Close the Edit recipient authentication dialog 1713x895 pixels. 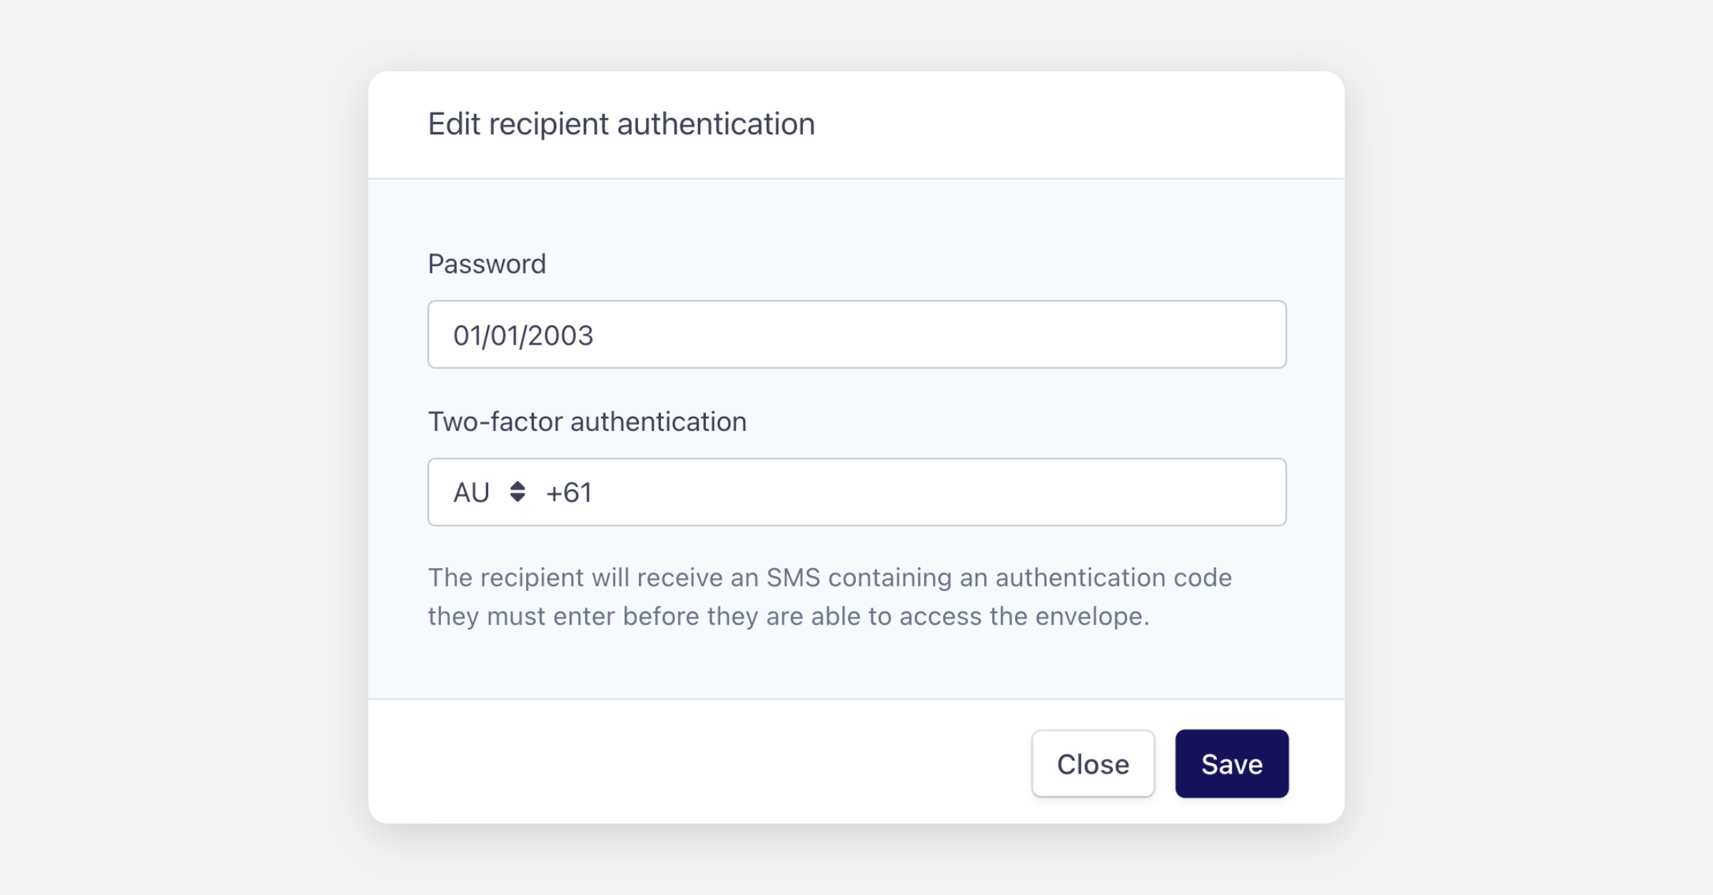(1093, 764)
